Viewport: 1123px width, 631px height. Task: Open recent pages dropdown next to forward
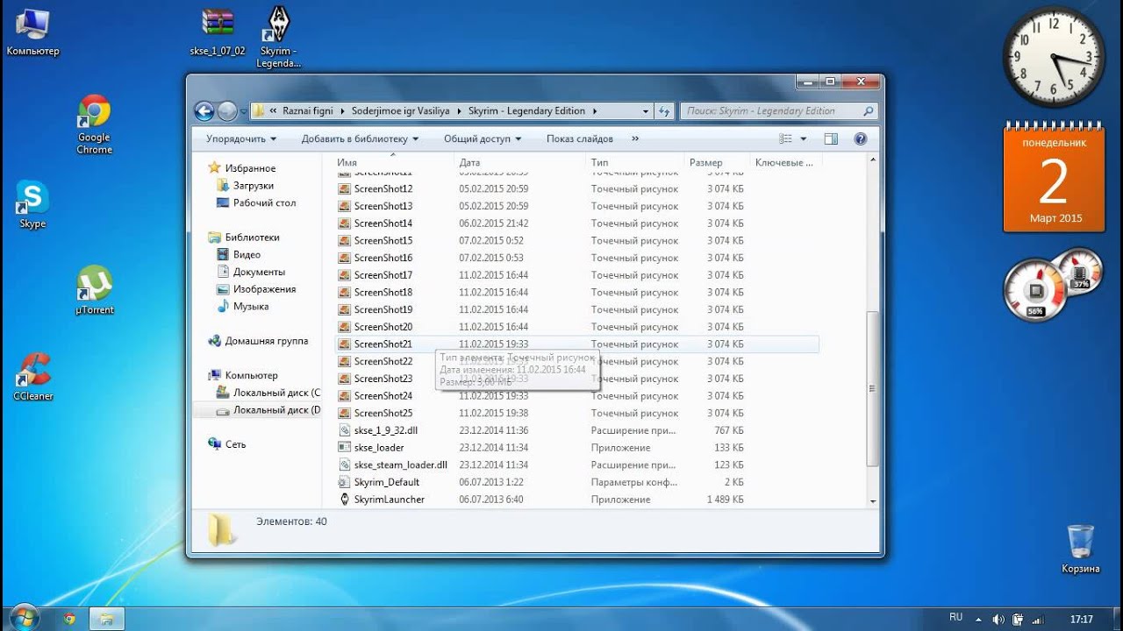click(x=243, y=112)
